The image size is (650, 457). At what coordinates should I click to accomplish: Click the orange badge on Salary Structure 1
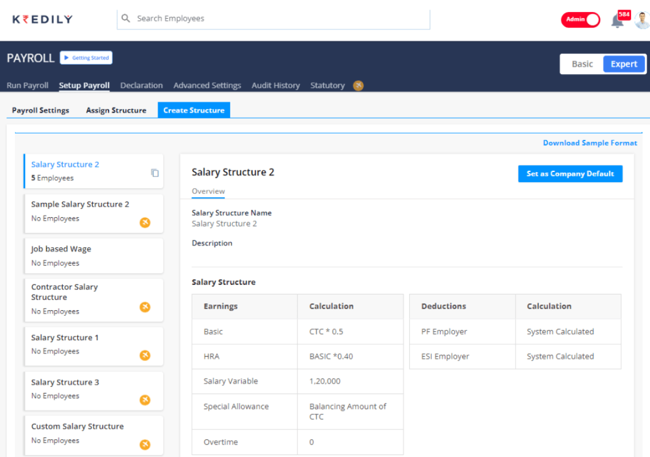point(145,355)
